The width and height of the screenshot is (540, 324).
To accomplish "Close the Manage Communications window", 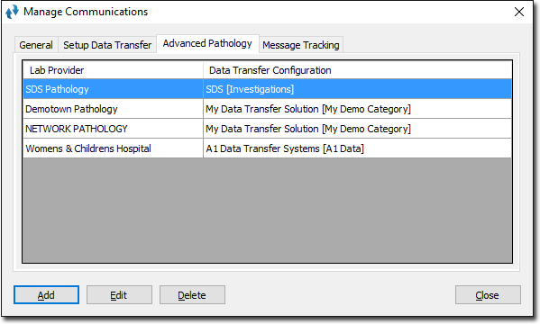I will coord(519,12).
